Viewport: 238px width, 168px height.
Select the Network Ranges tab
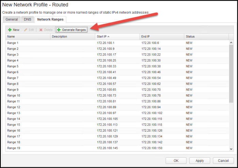(x=50, y=20)
